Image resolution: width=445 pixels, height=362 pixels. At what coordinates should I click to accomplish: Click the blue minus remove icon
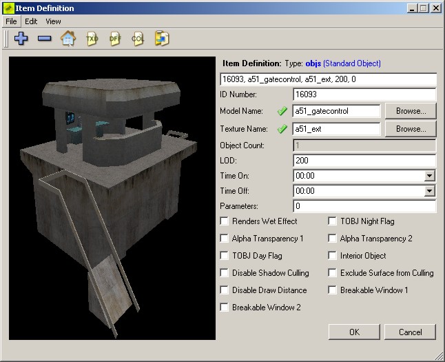point(44,39)
